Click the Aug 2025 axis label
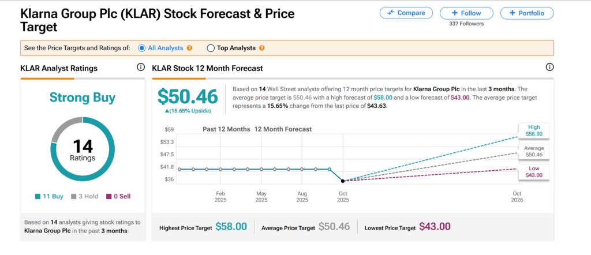The width and height of the screenshot is (591, 255). [x=302, y=197]
